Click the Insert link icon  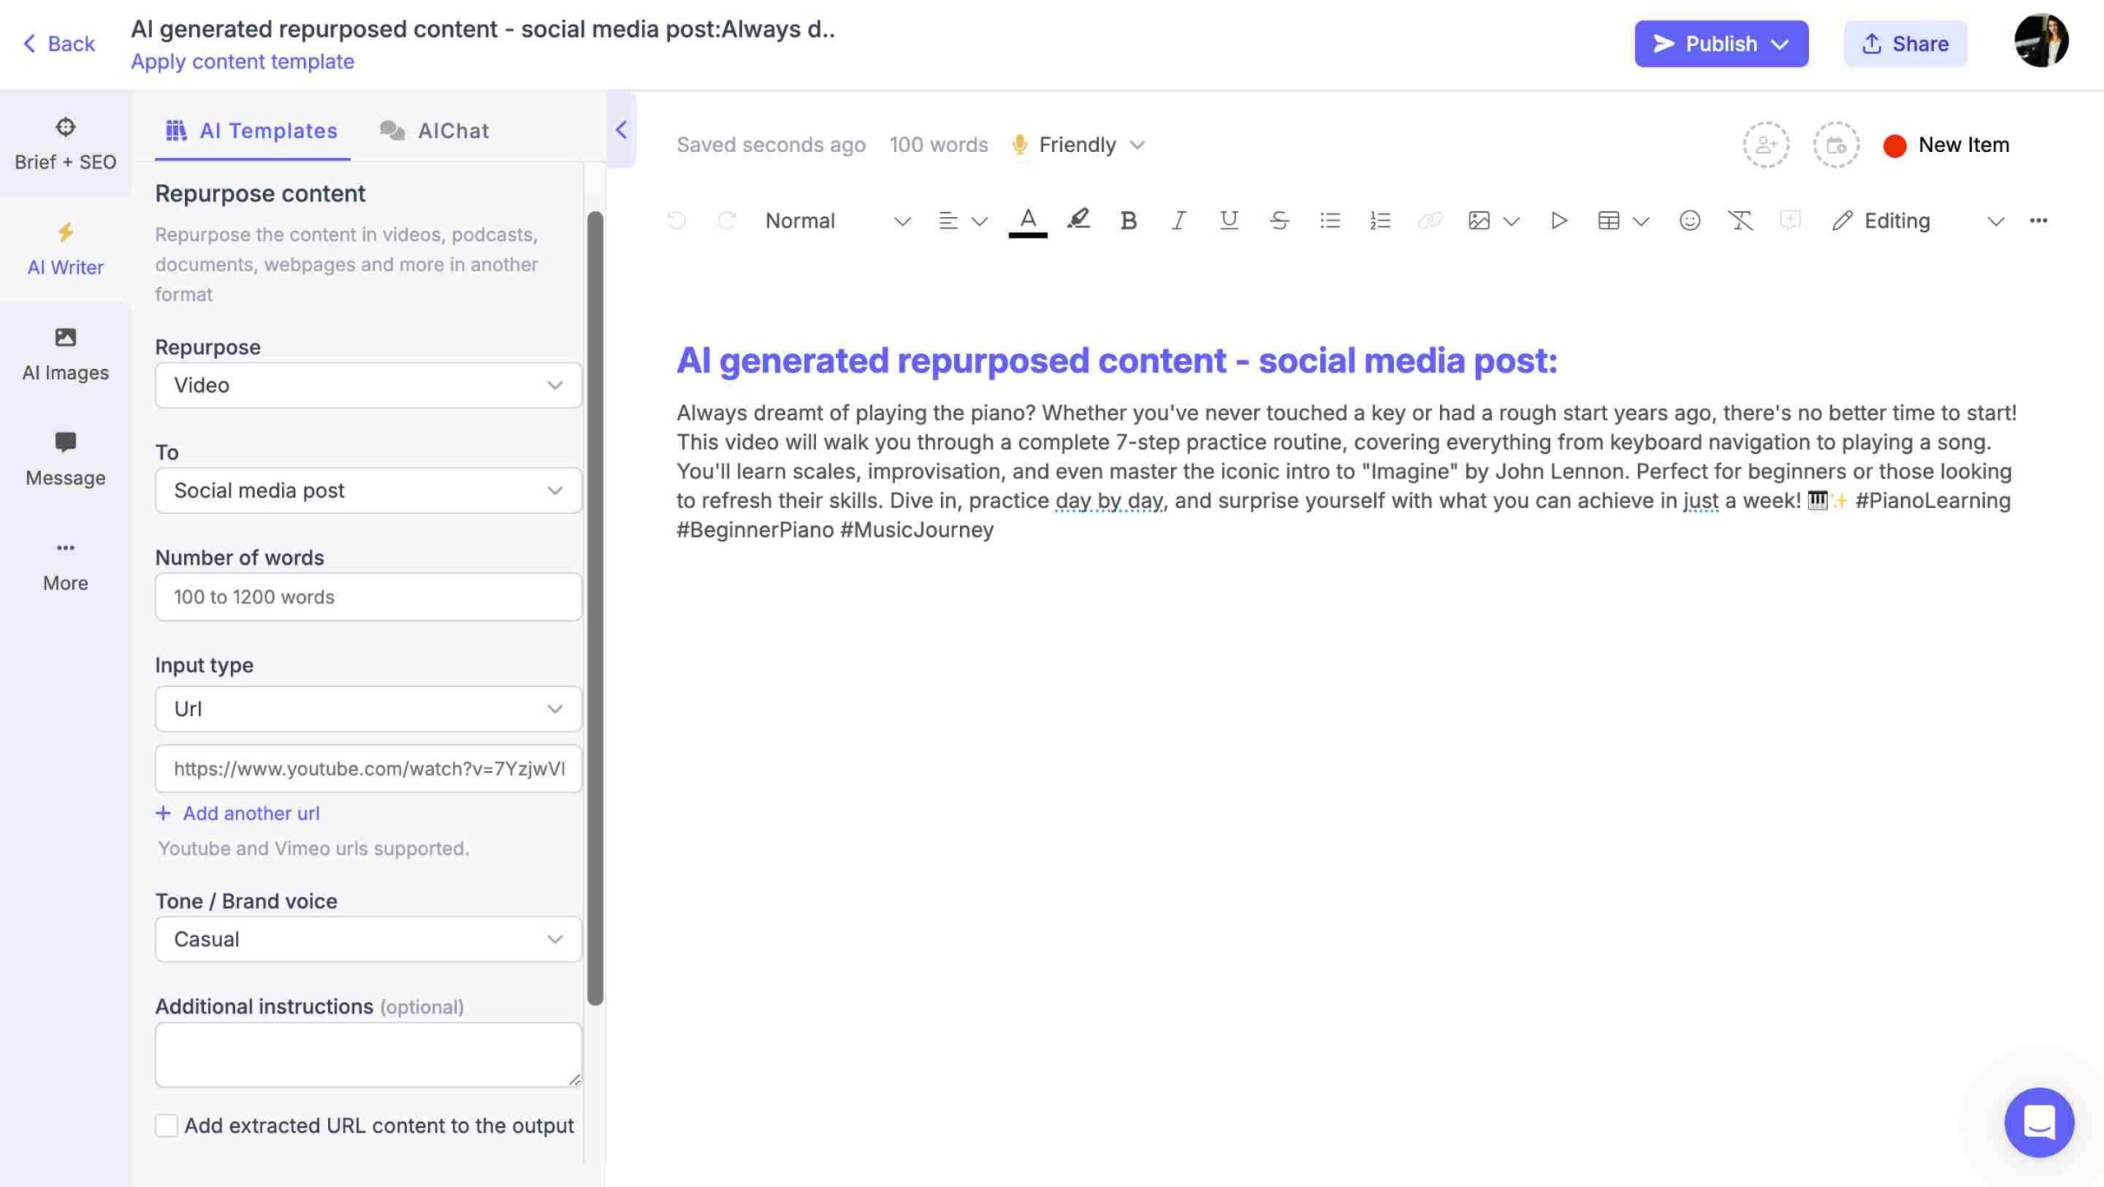[1431, 221]
